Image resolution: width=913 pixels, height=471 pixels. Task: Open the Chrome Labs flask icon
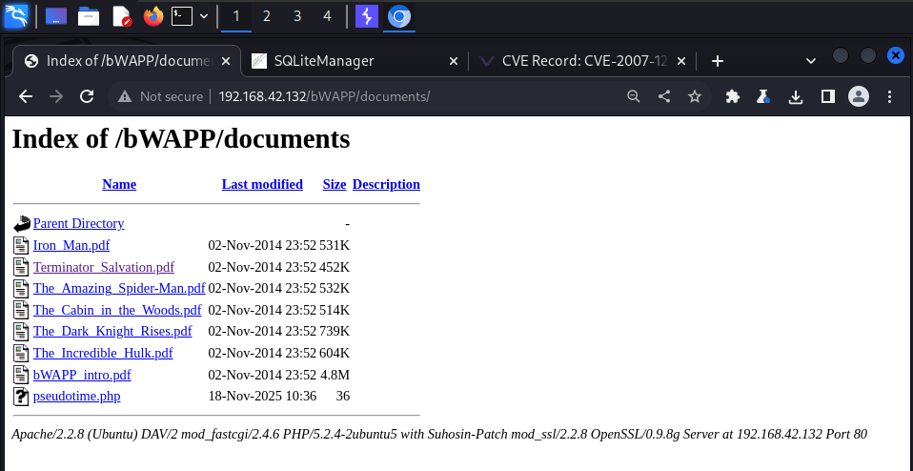(762, 96)
